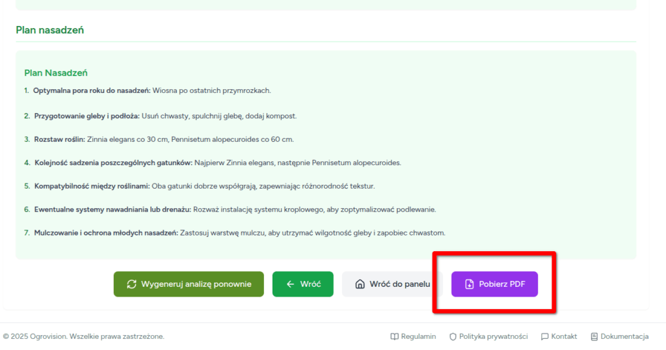666x350 pixels.
Task: Open the Kontakt footer link
Action: (x=564, y=336)
